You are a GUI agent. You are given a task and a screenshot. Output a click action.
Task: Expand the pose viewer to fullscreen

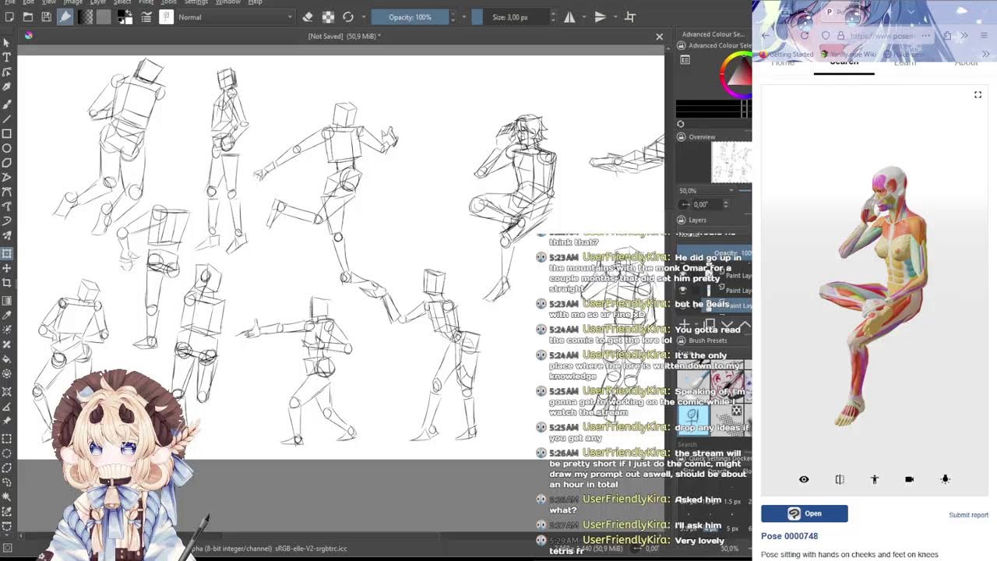tap(978, 95)
